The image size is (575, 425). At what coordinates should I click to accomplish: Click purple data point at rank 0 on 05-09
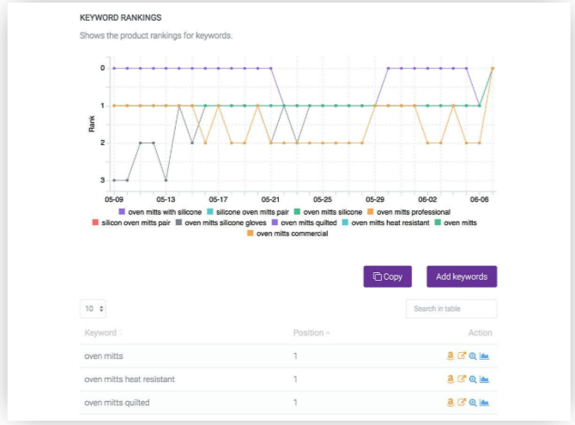(x=114, y=69)
